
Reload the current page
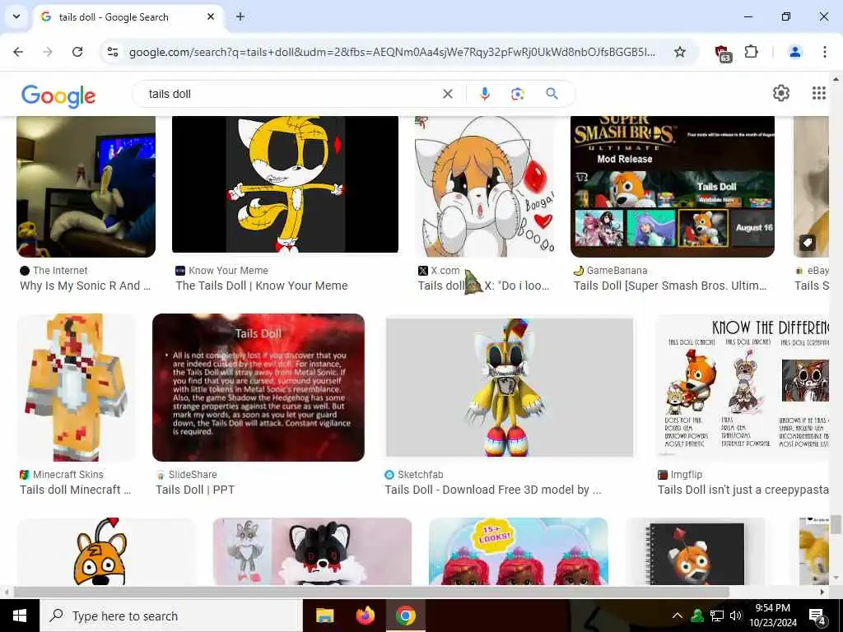[x=77, y=52]
